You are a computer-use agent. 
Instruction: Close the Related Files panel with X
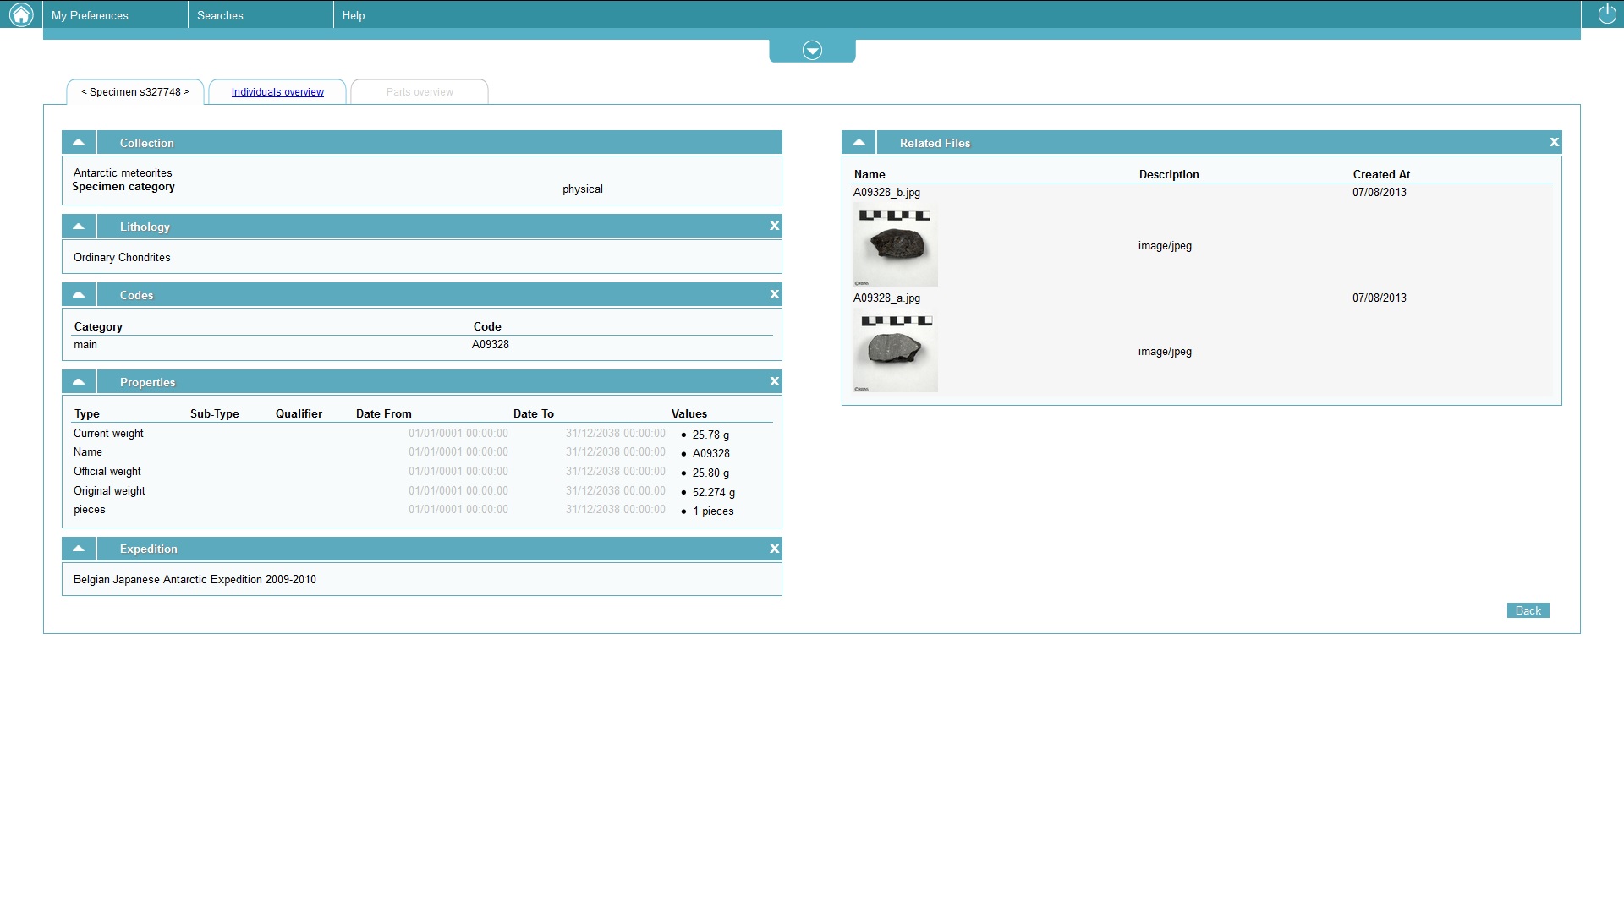tap(1554, 142)
